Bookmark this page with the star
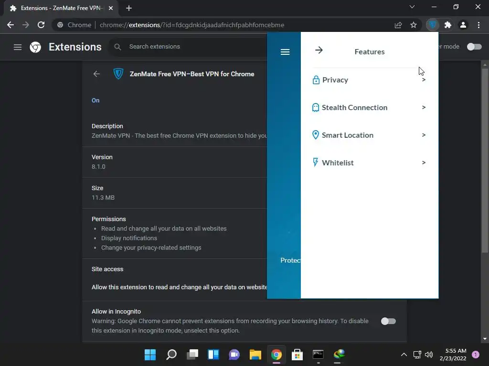The height and width of the screenshot is (366, 489). pos(414,25)
